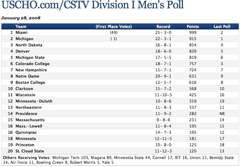This screenshot has width=240, height=167.
Task: Click the USCHO.com/CSTV Division I Men's Poll title
Action: click(x=92, y=5)
